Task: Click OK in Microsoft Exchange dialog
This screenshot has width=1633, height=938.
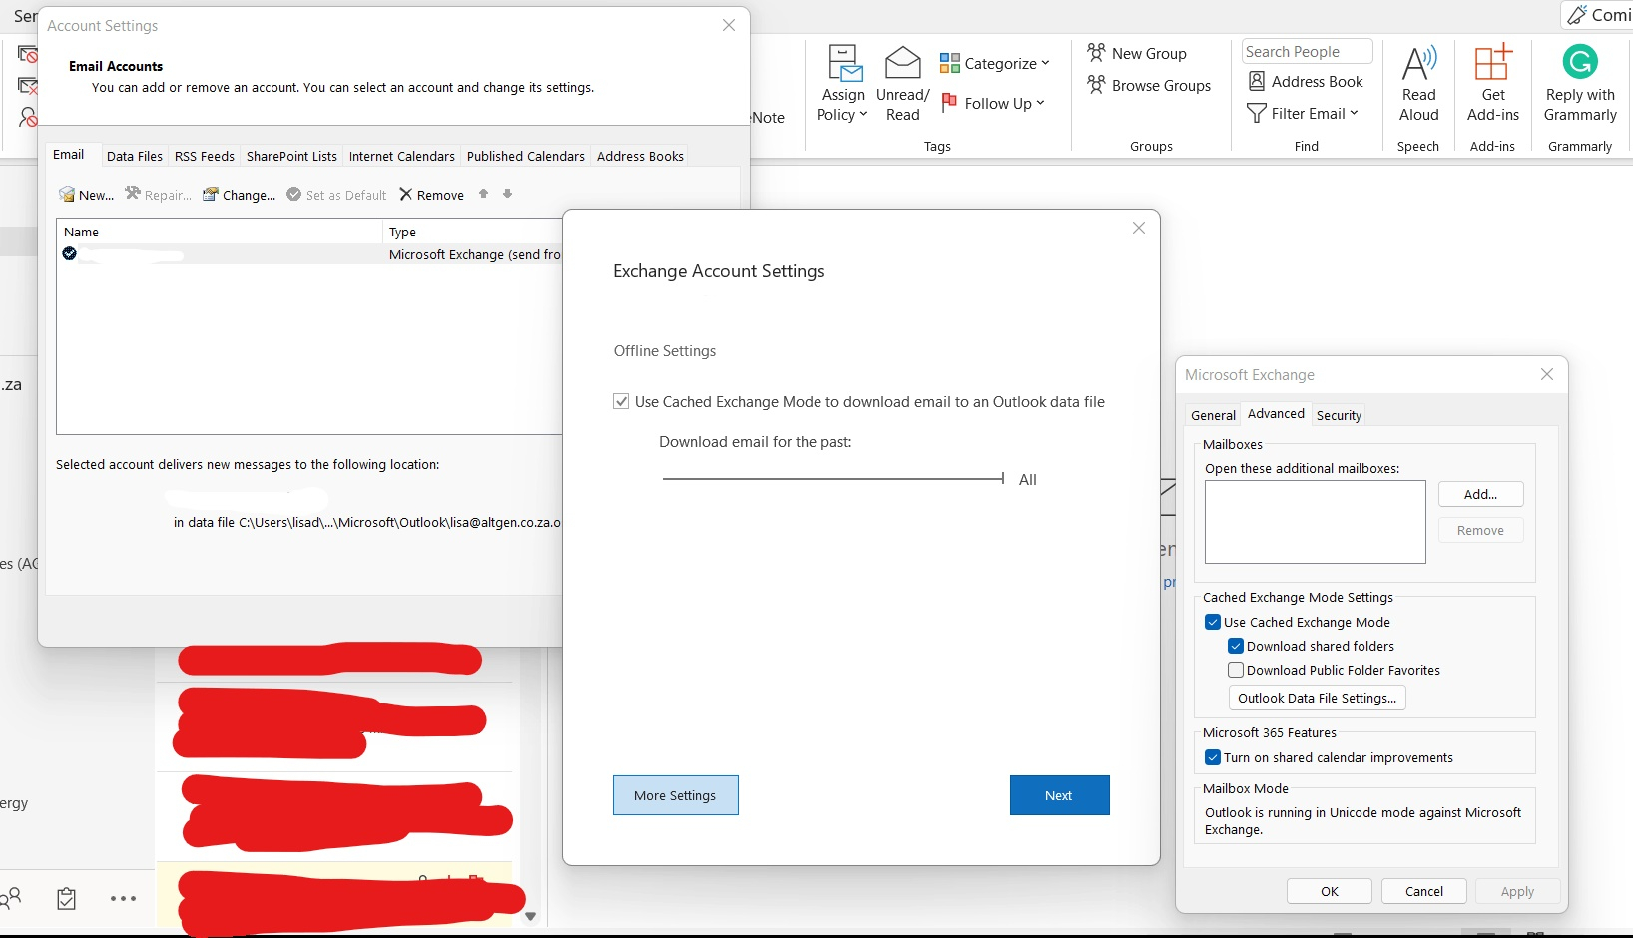Action: [x=1330, y=891]
